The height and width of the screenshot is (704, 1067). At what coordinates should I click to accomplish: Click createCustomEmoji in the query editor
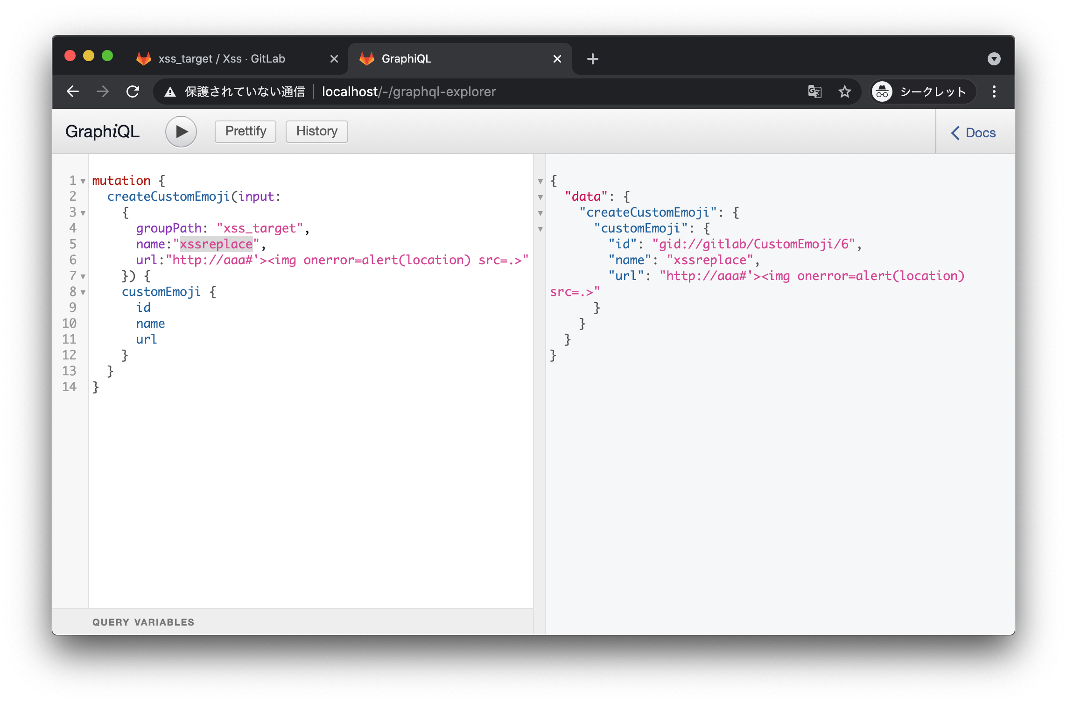click(168, 197)
